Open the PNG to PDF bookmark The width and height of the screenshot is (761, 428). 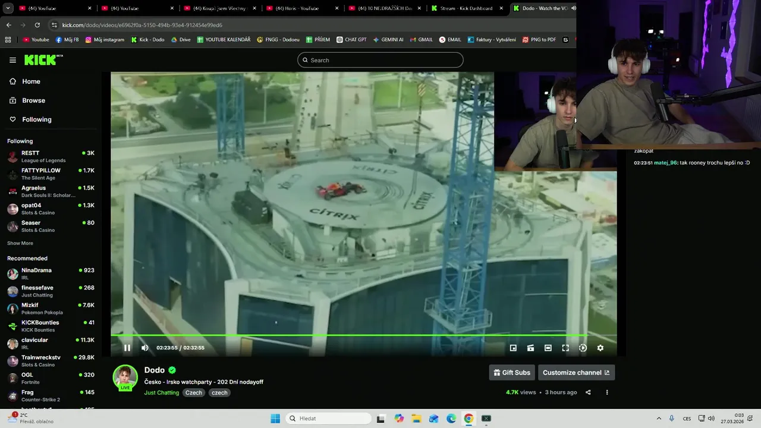pyautogui.click(x=539, y=40)
